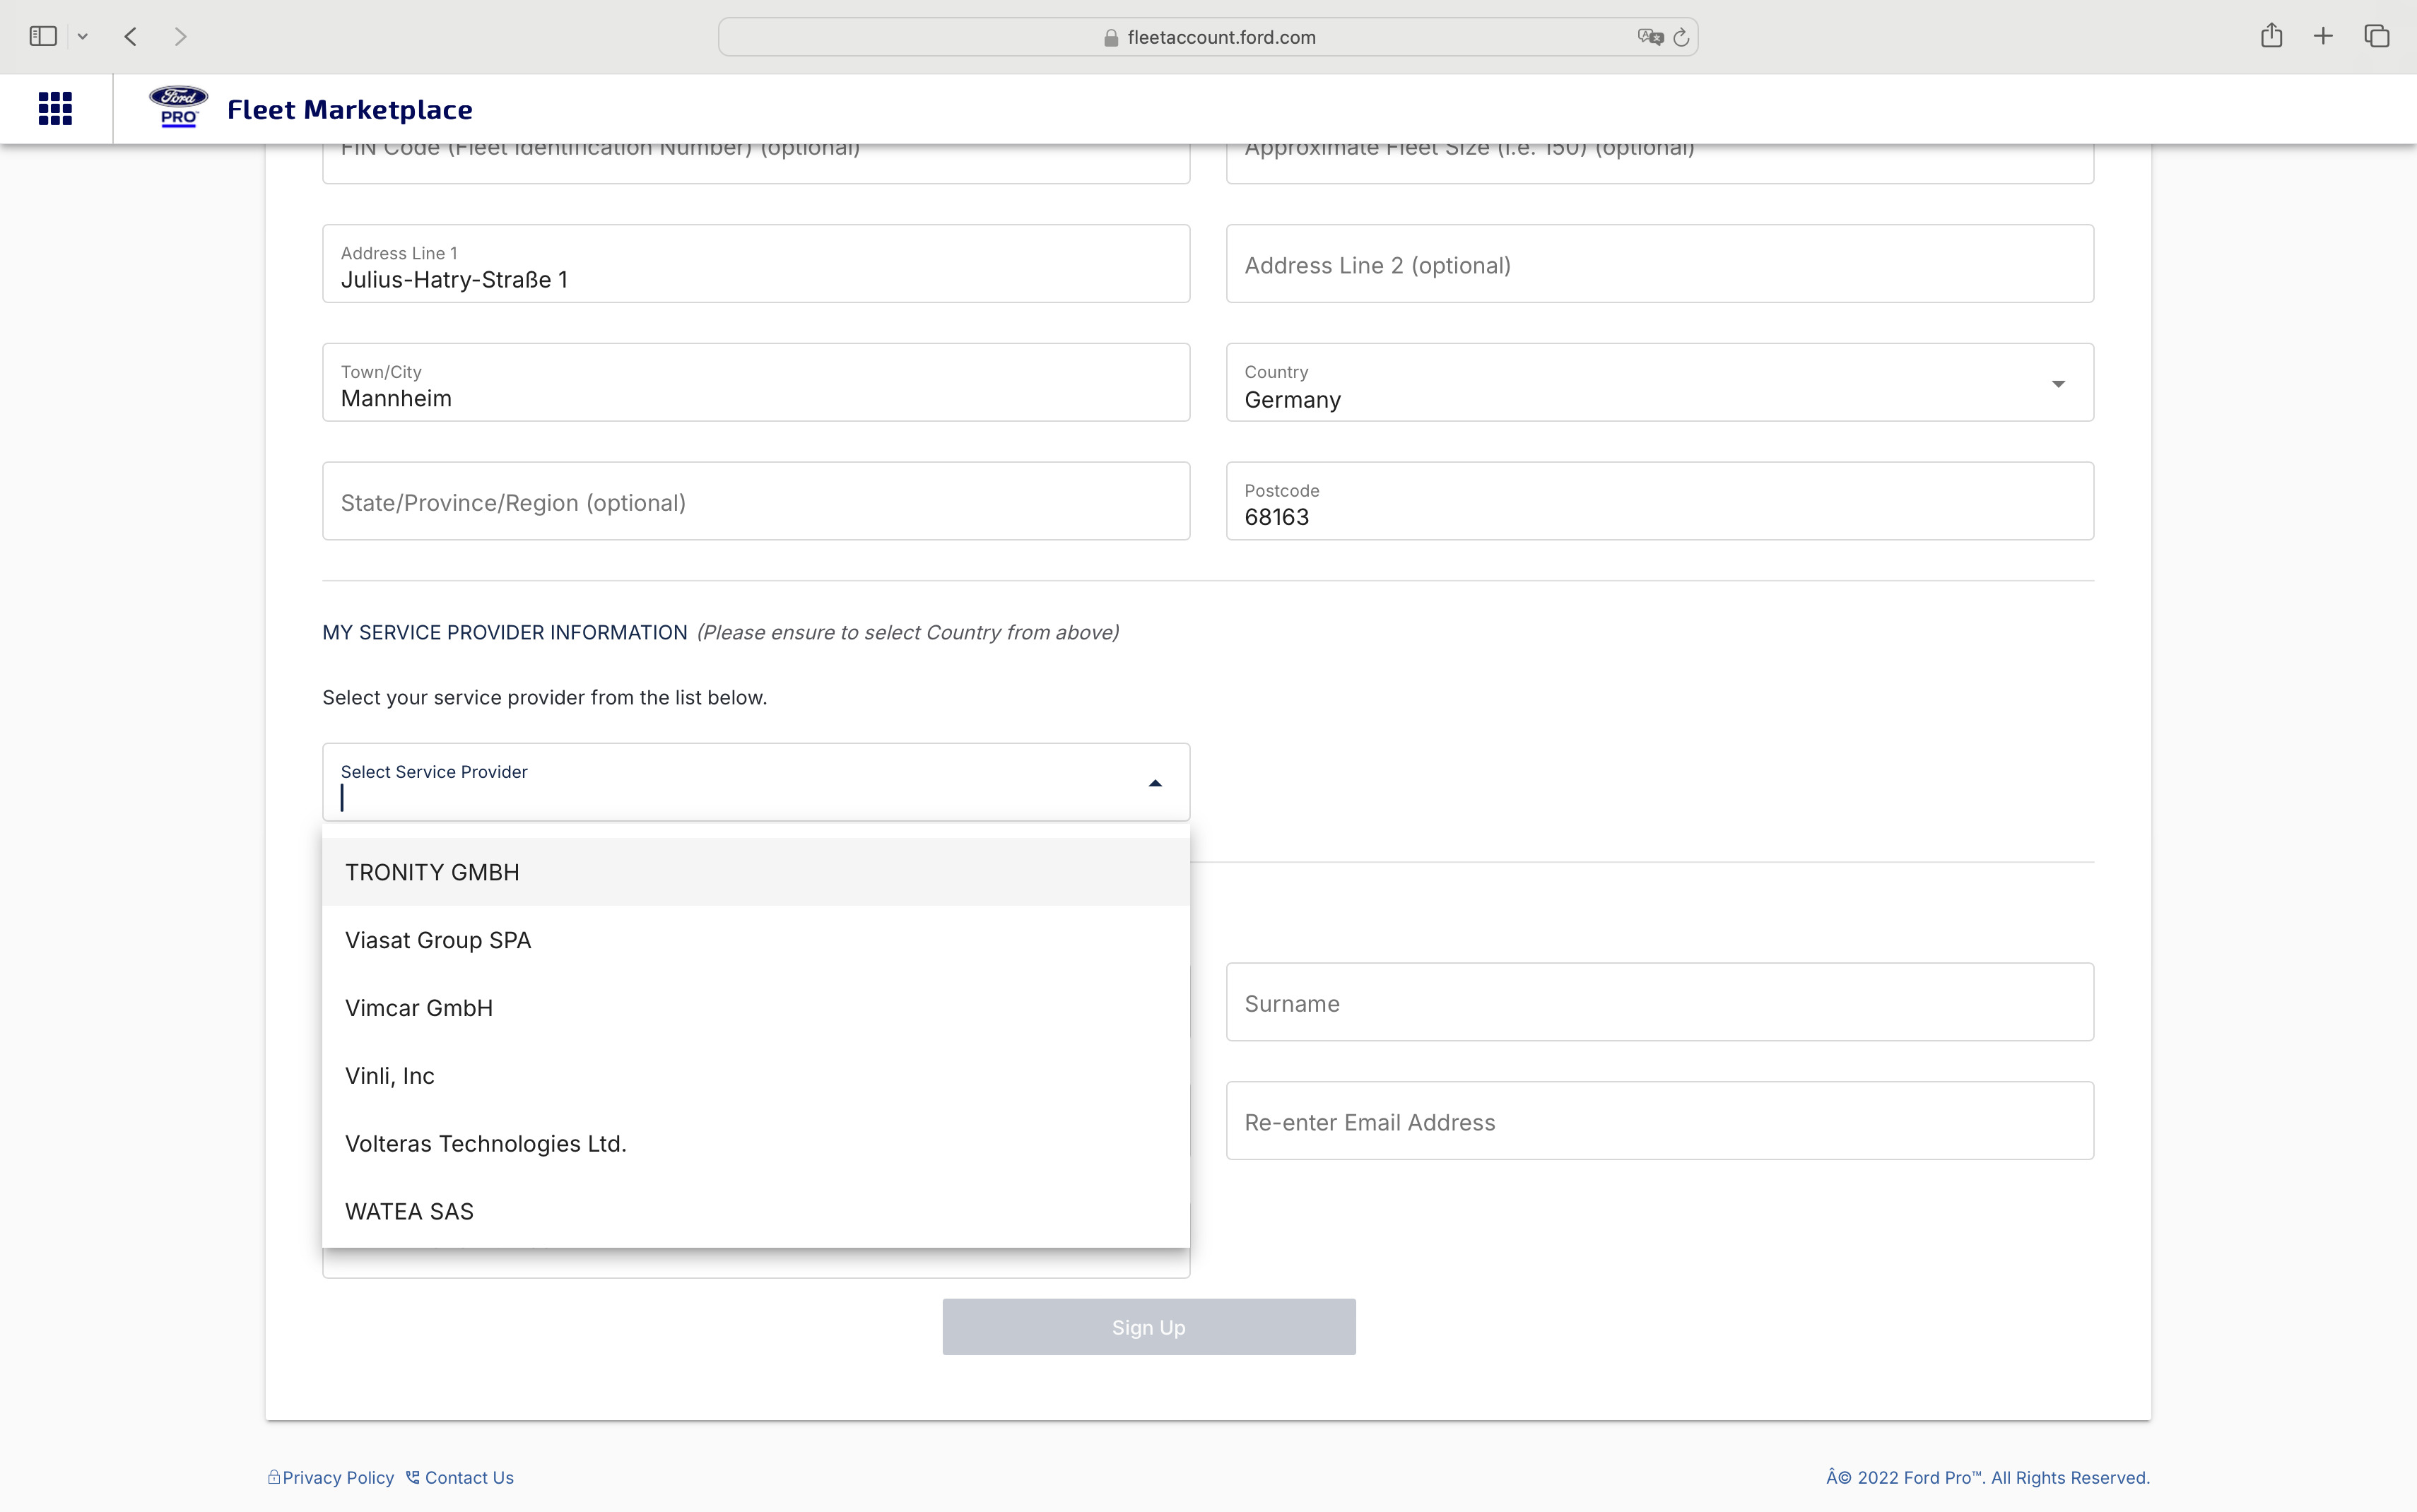Open the sidebar options chevron
The height and width of the screenshot is (1512, 2417).
coord(83,37)
